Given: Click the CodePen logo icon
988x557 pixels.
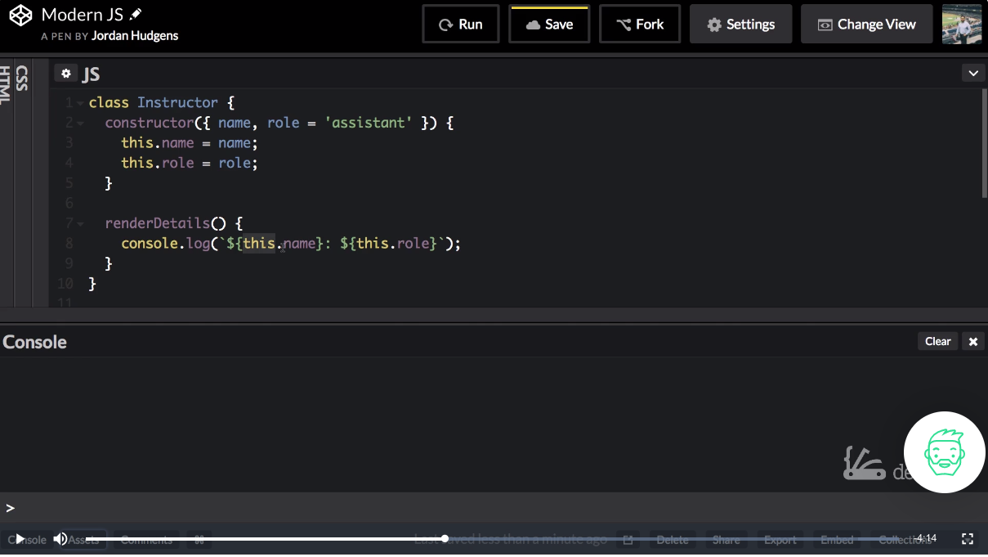Looking at the screenshot, I should coord(20,14).
